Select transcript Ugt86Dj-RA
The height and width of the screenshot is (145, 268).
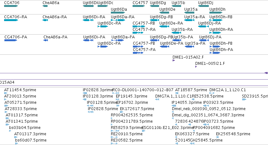point(203,26)
